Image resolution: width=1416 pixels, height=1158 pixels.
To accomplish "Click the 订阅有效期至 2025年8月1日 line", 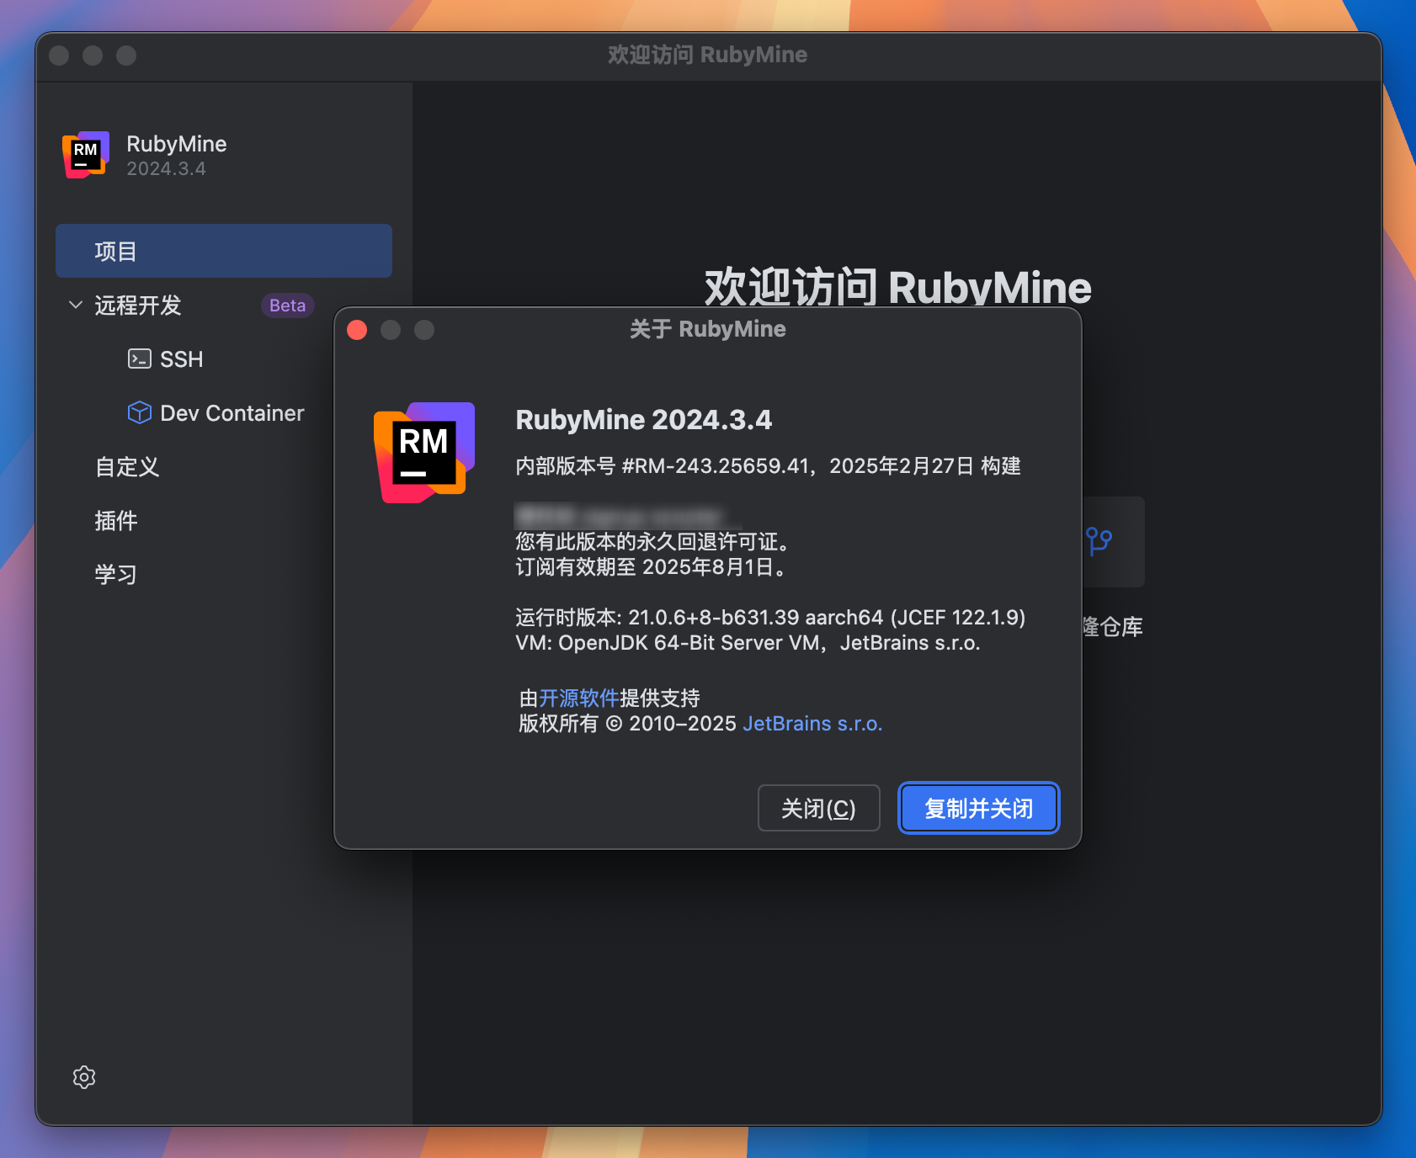I will coord(652,567).
